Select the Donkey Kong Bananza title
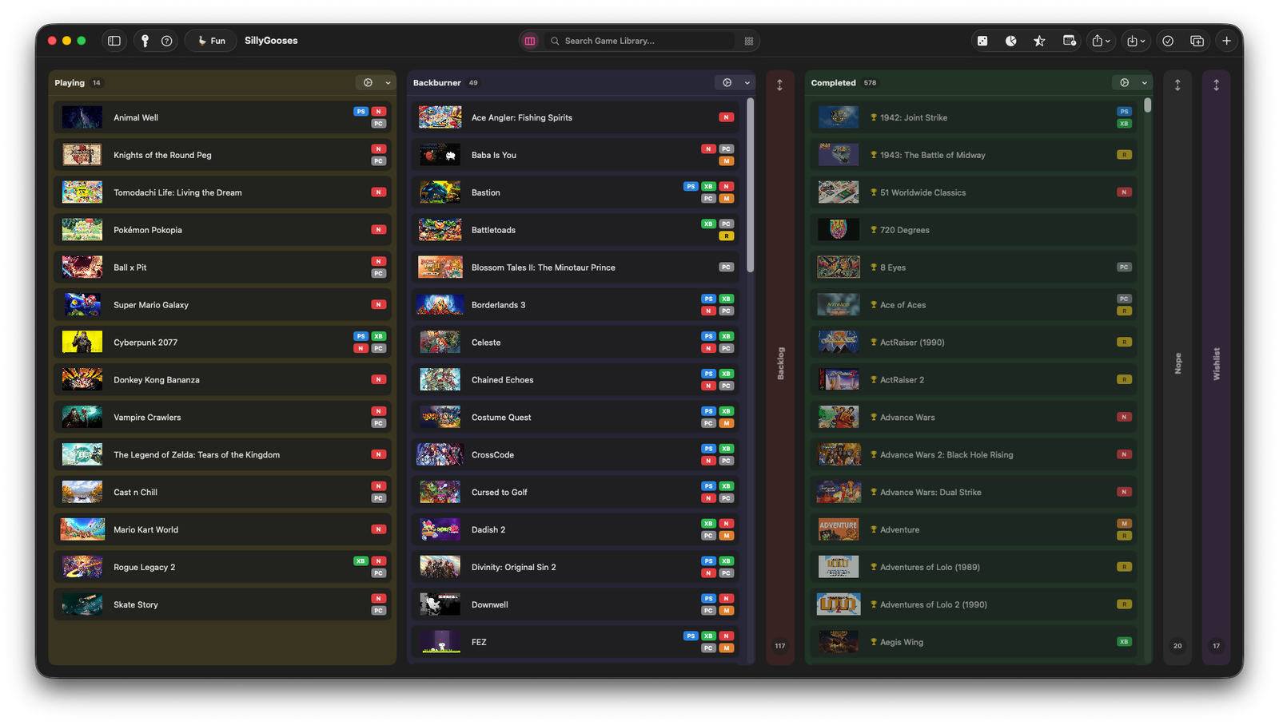The width and height of the screenshot is (1279, 725). 157,380
